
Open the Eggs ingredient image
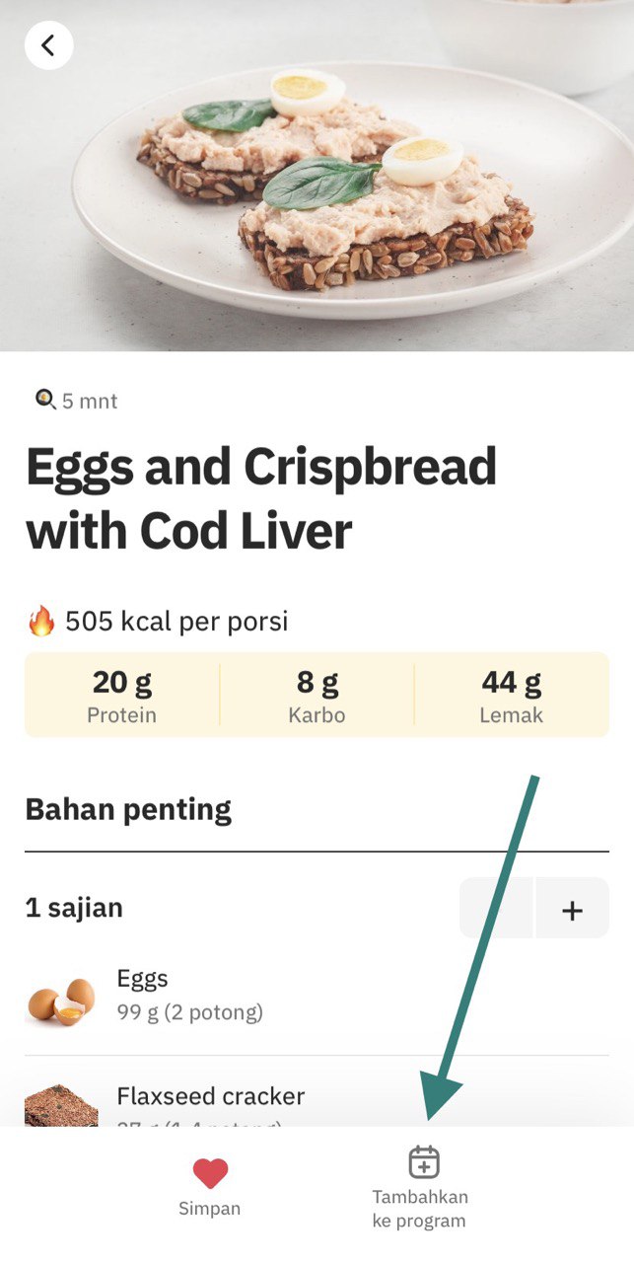click(61, 1000)
